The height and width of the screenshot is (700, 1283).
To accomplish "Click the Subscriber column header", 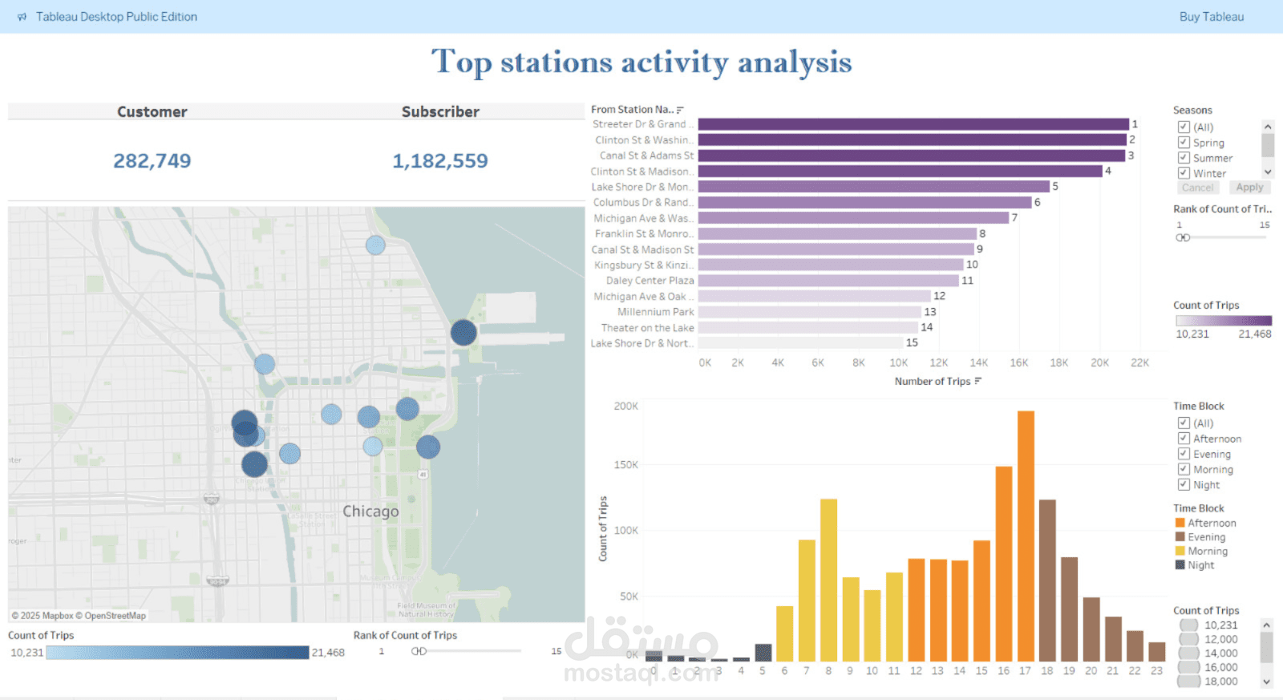I will [440, 111].
